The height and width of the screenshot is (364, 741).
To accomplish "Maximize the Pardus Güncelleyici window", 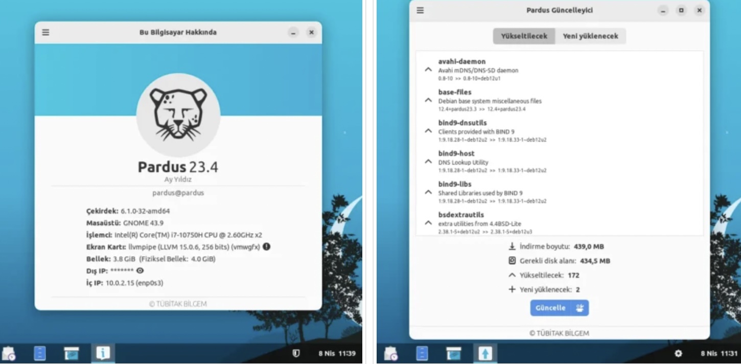I will coord(681,10).
